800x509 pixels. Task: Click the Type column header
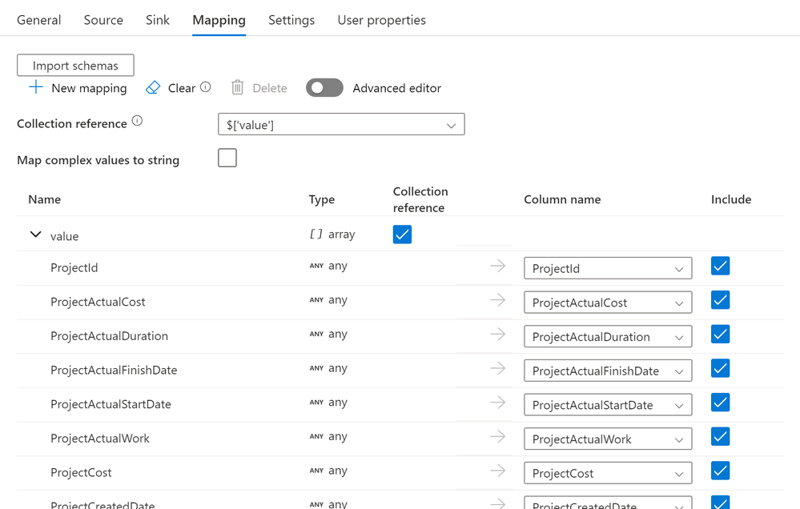[321, 199]
